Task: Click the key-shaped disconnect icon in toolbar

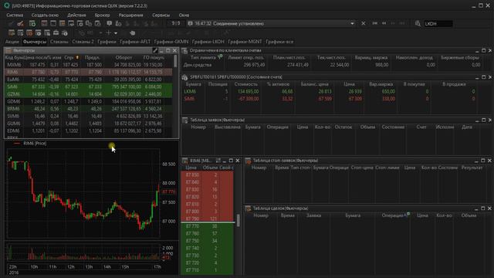Action: coord(21,24)
